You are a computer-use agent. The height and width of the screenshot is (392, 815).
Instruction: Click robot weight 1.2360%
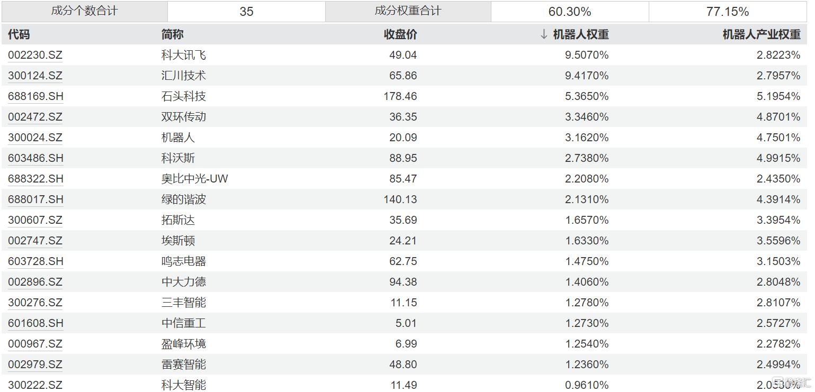(x=587, y=364)
